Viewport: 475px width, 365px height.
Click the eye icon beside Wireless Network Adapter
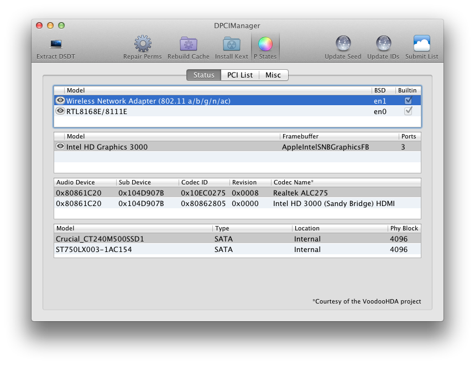click(x=60, y=100)
